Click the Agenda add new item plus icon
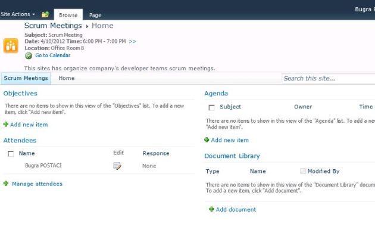The height and width of the screenshot is (242, 375). pyautogui.click(x=207, y=140)
